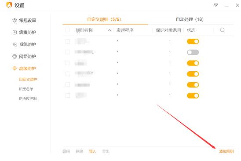Open 系统防护 settings section
241x161 pixels.
click(27, 44)
